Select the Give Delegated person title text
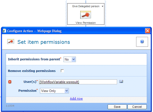Viewport: 153px width, 112px height. click(x=86, y=6)
